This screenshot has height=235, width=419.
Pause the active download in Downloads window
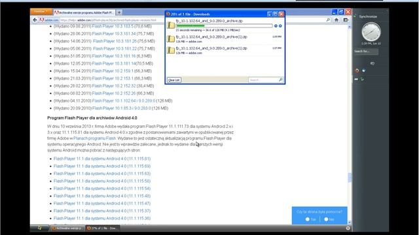click(276, 26)
